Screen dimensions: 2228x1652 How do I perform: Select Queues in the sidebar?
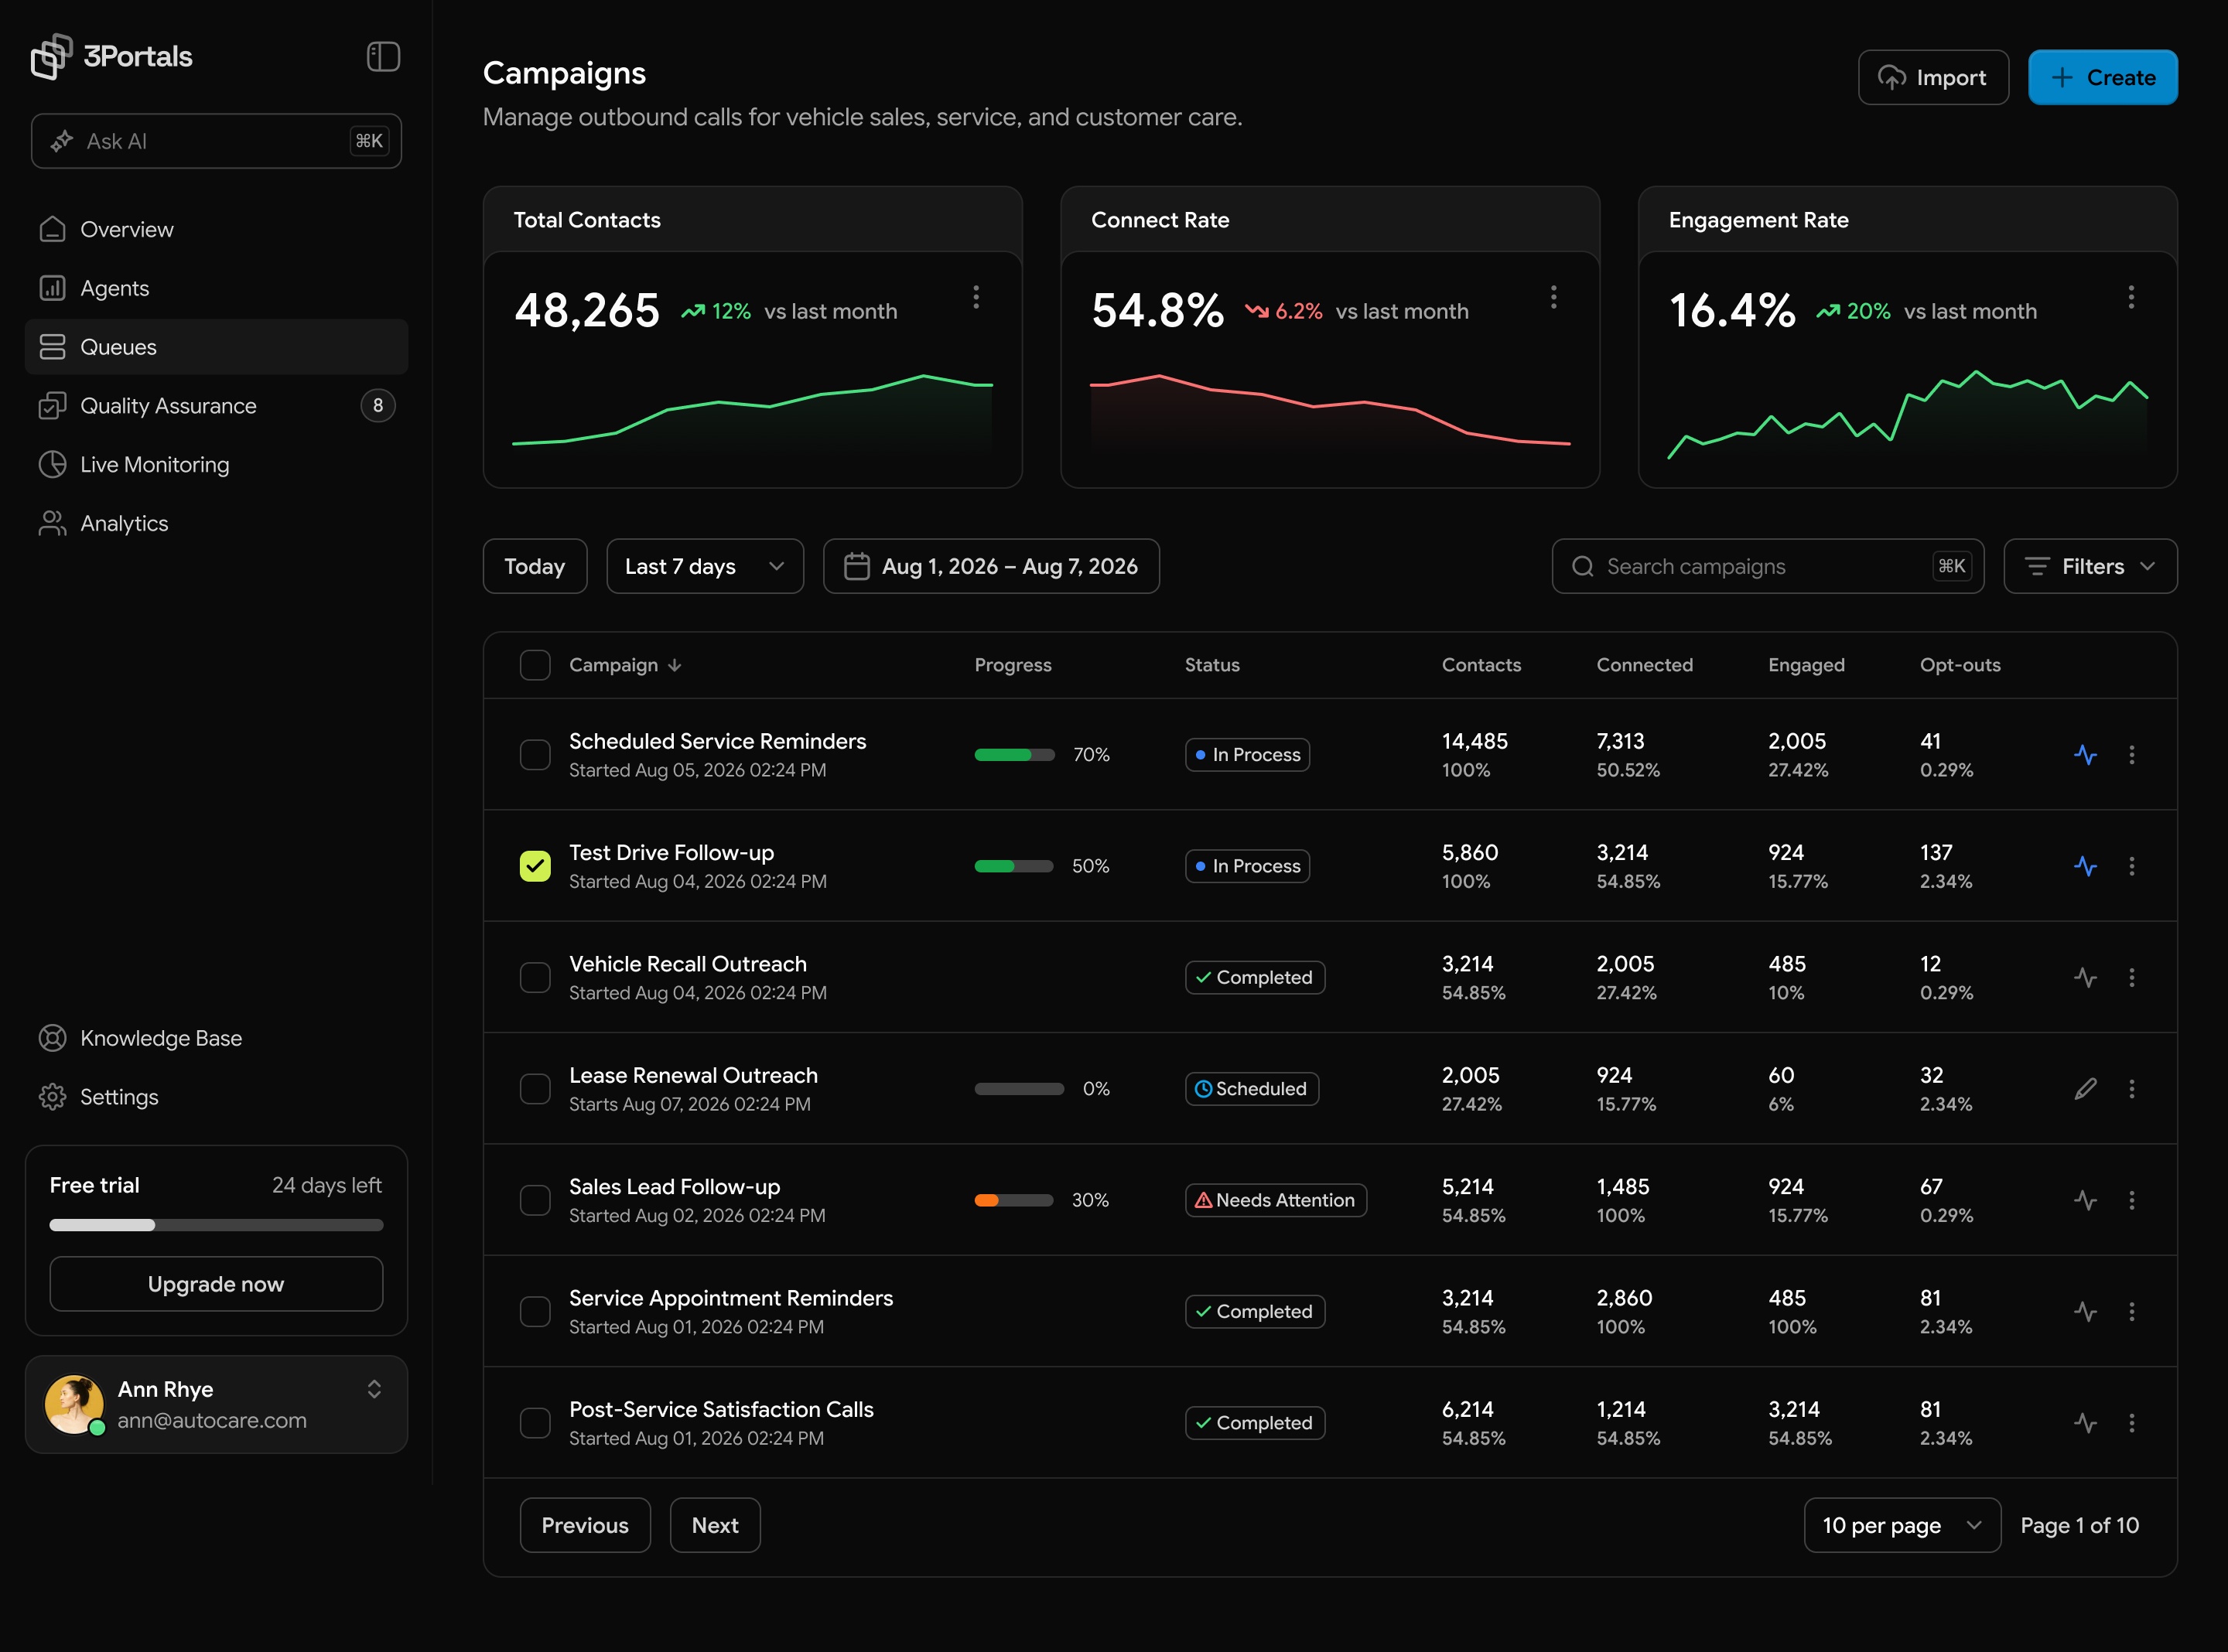(x=216, y=347)
